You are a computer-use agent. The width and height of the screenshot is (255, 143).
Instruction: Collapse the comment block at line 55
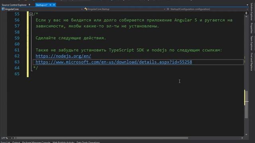[31, 14]
